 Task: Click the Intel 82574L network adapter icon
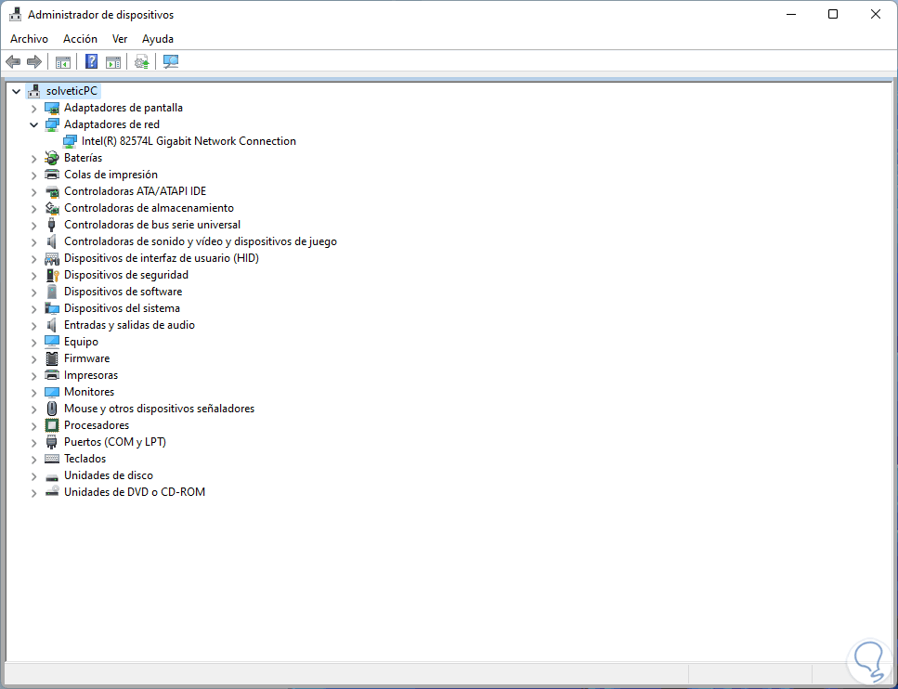coord(70,141)
